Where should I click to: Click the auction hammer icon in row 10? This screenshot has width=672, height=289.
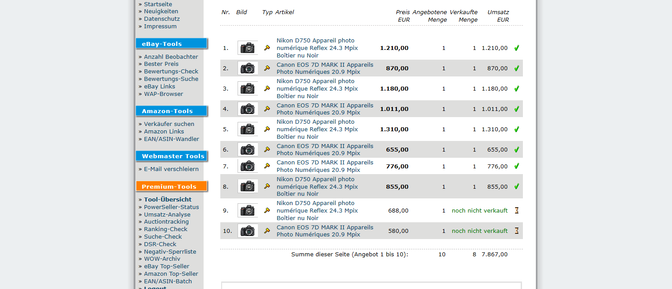pyautogui.click(x=267, y=231)
